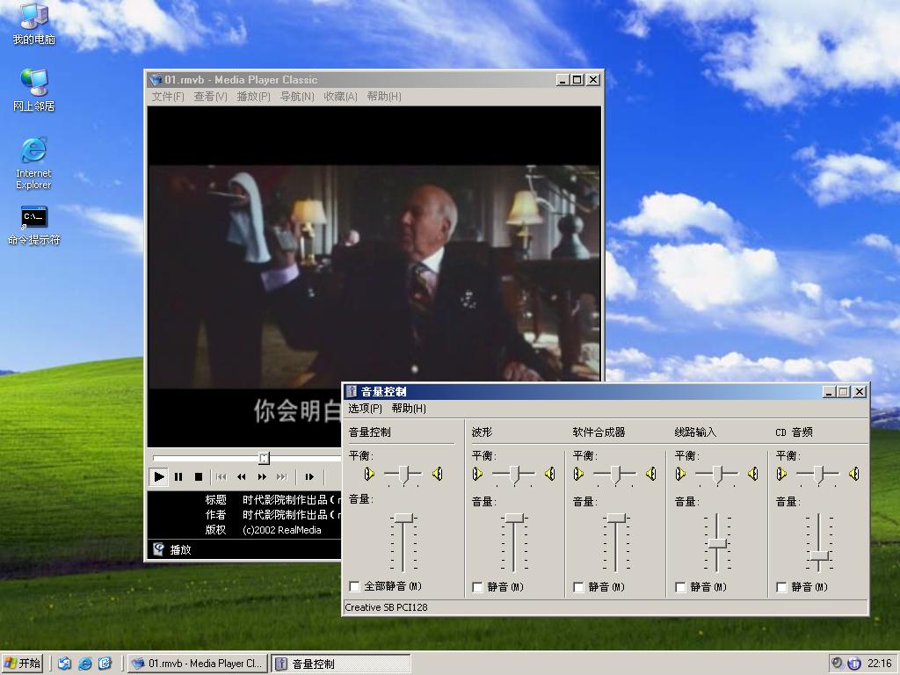Check 静音 under 软件合成器 channel
900x675 pixels.
coord(578,587)
